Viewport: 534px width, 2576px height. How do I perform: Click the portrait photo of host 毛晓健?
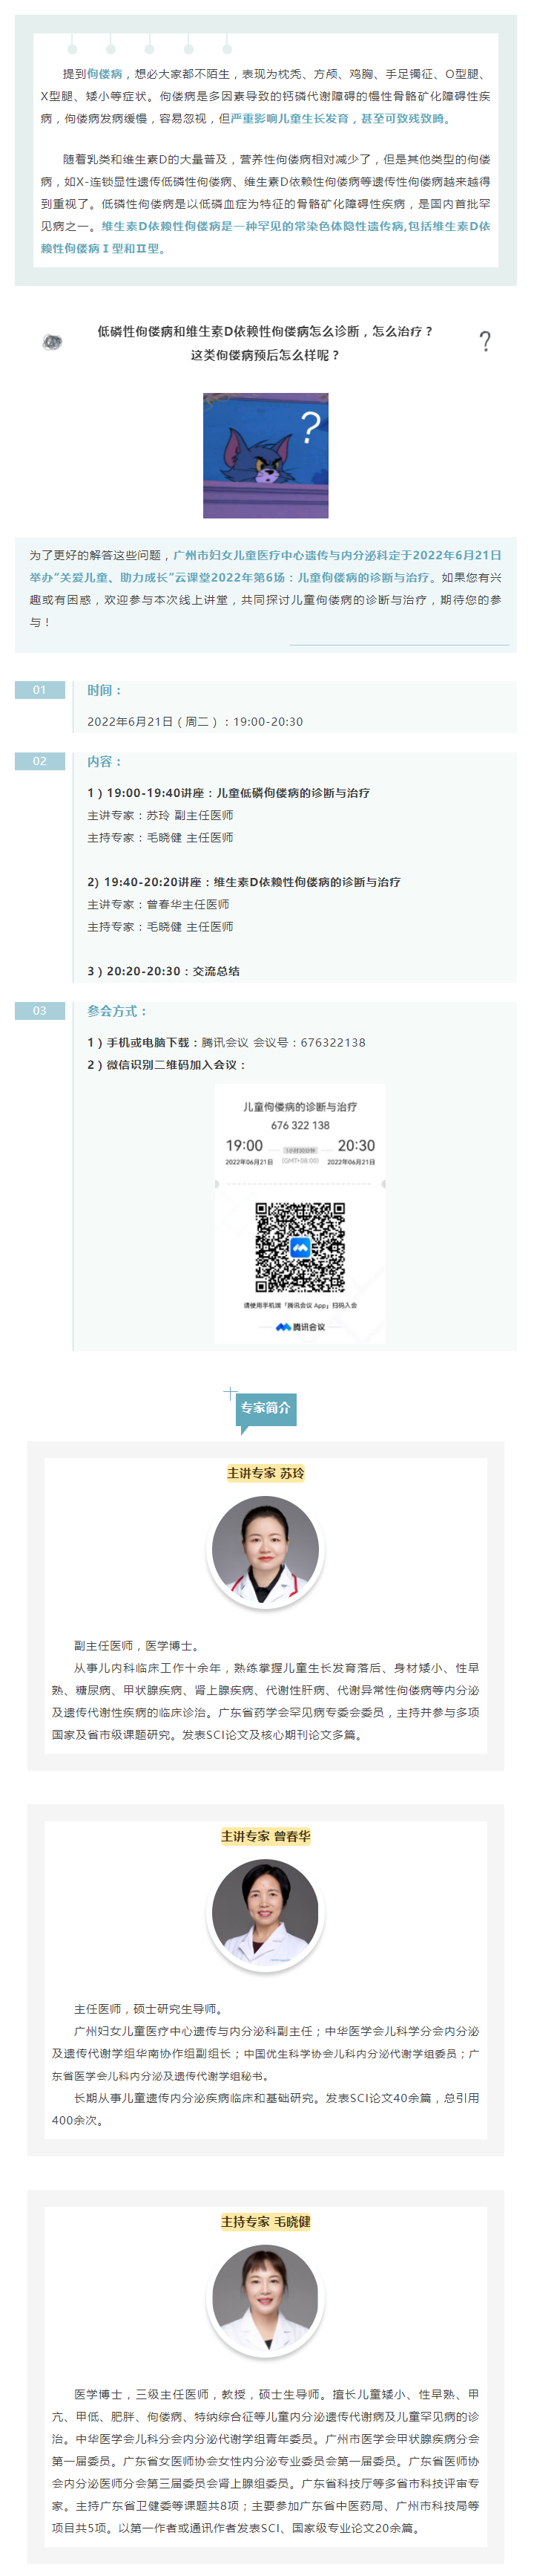click(x=266, y=2299)
